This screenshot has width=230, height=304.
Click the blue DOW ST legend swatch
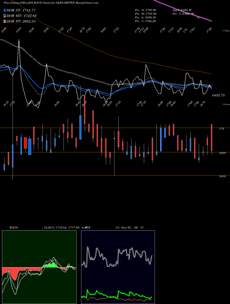point(5,10)
